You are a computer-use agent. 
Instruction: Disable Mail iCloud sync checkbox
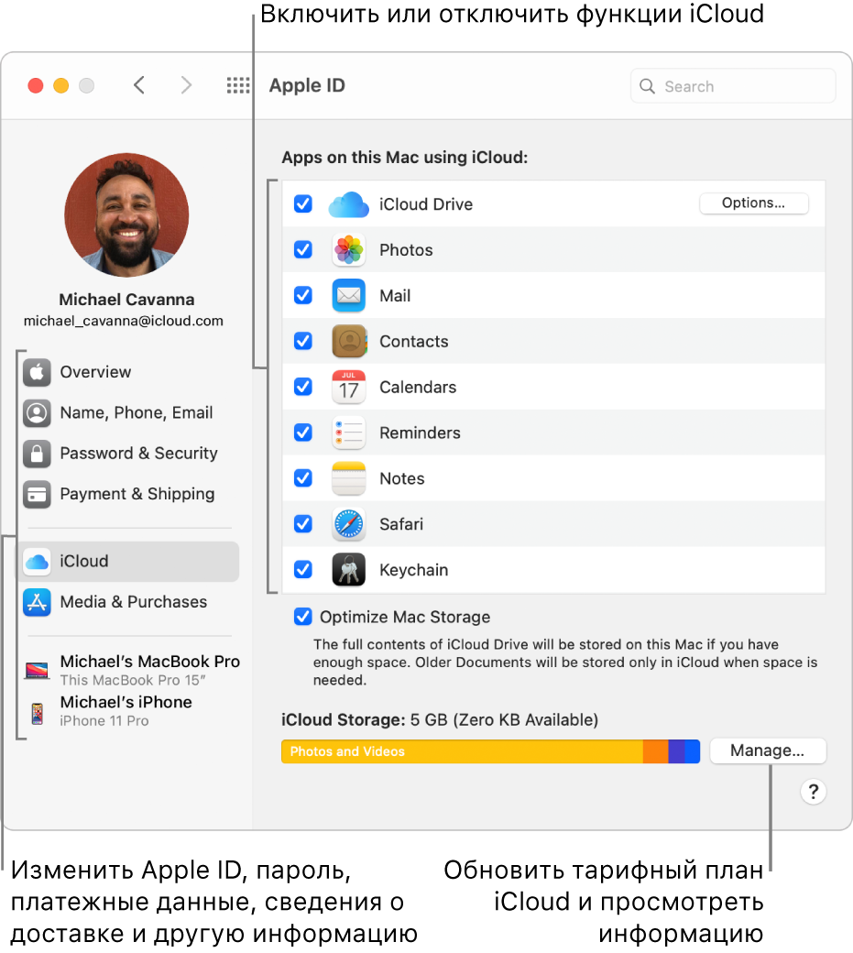click(303, 295)
